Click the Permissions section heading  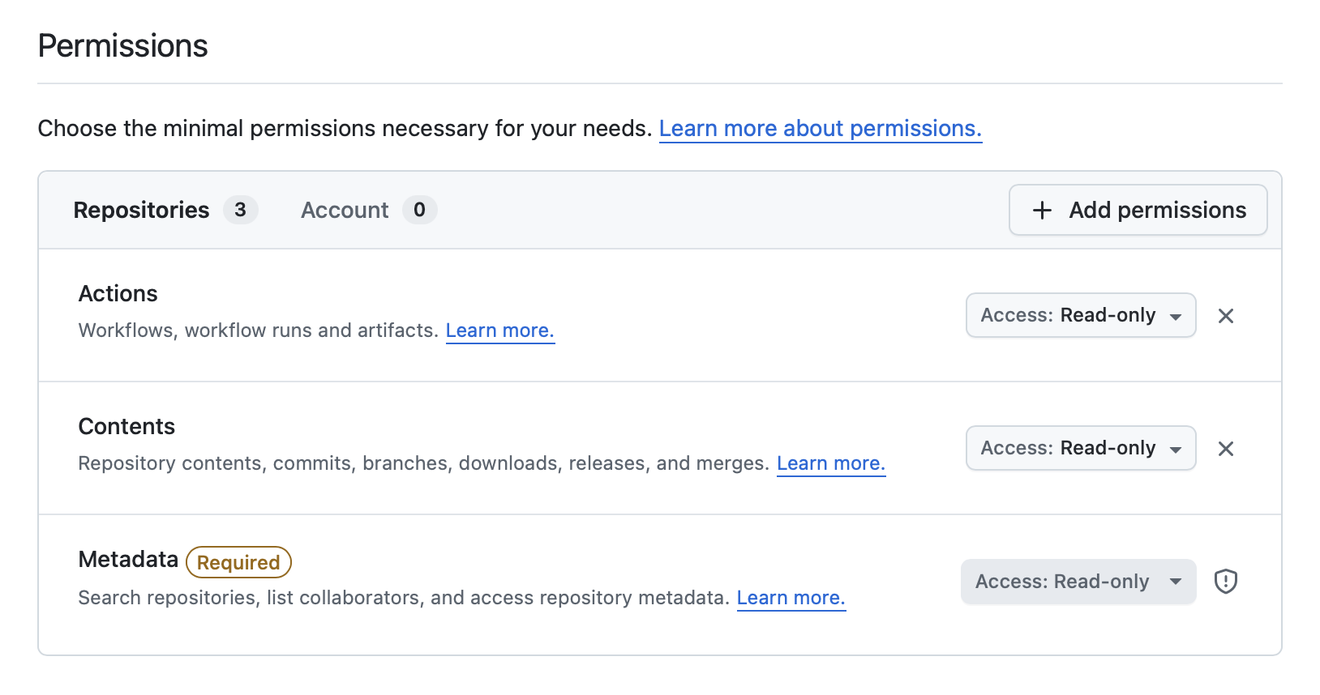pyautogui.click(x=123, y=46)
